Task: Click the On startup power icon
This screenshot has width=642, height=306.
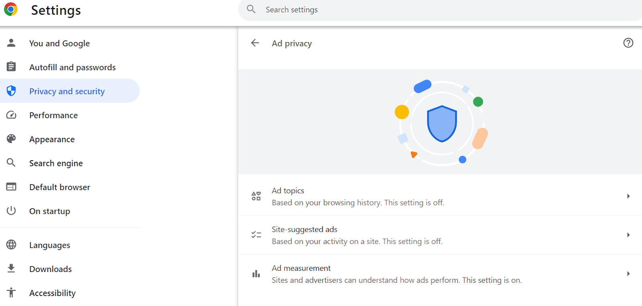Action: click(x=11, y=211)
